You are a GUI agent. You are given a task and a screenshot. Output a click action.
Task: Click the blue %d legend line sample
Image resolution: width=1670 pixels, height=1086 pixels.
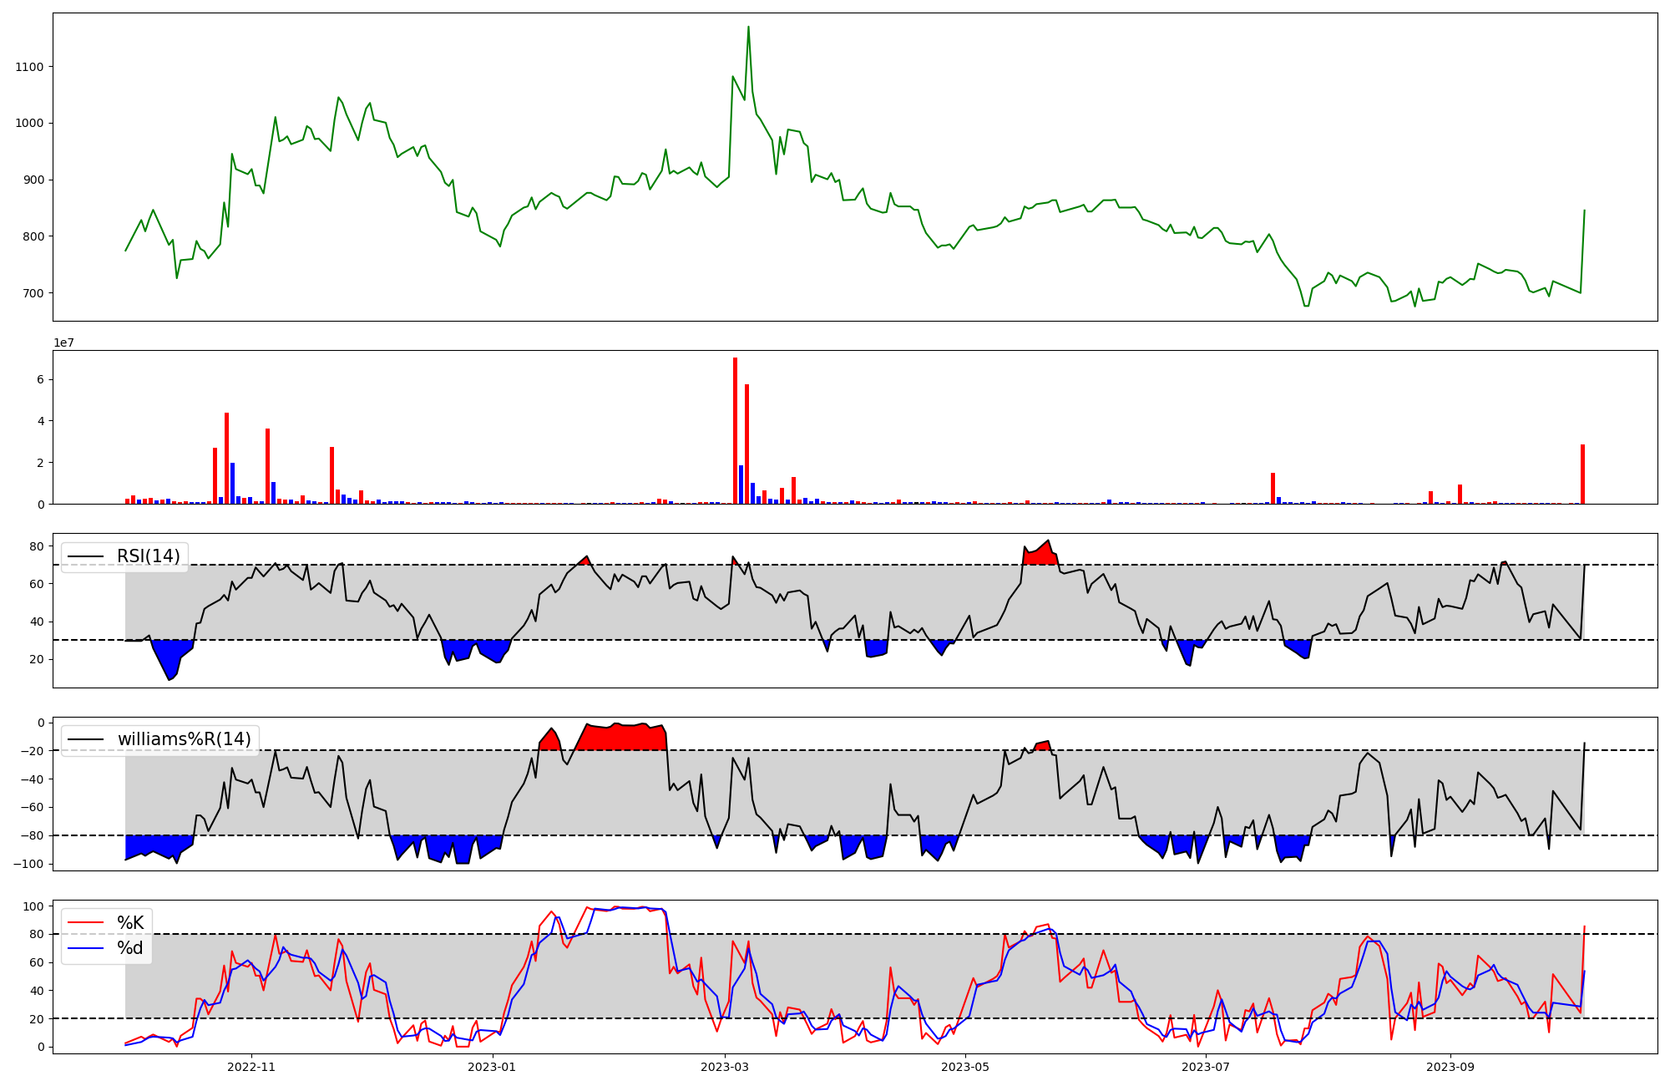point(85,948)
